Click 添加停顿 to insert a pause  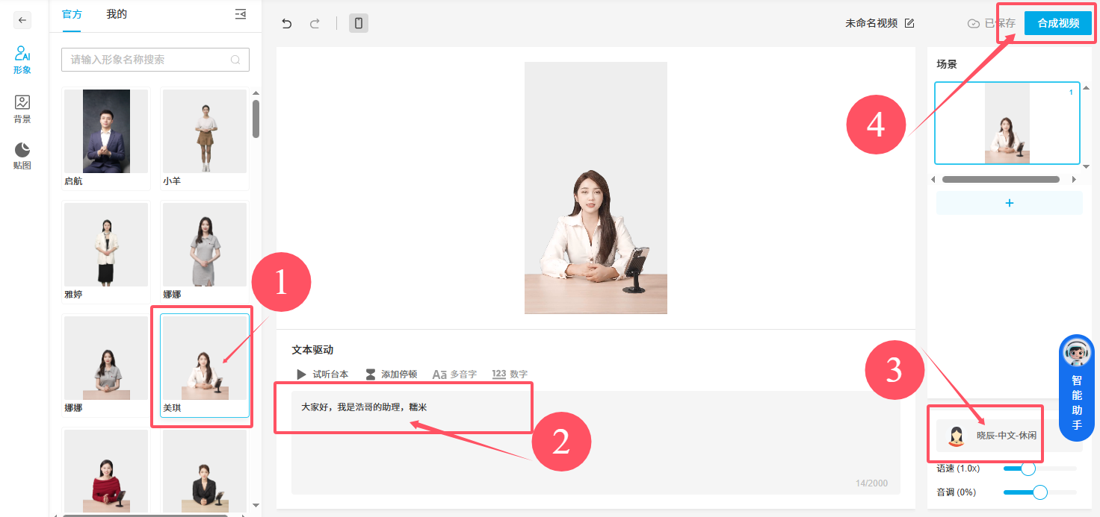click(391, 375)
